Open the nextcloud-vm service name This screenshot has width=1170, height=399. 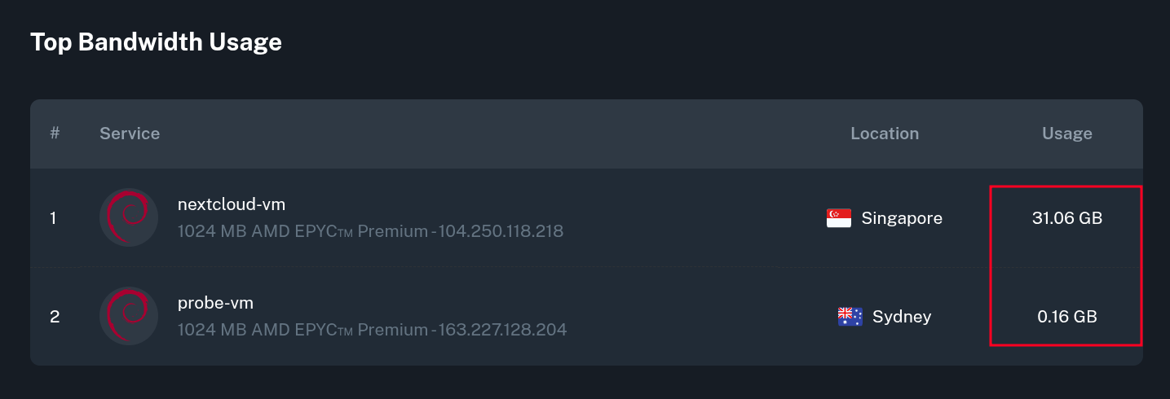[232, 204]
